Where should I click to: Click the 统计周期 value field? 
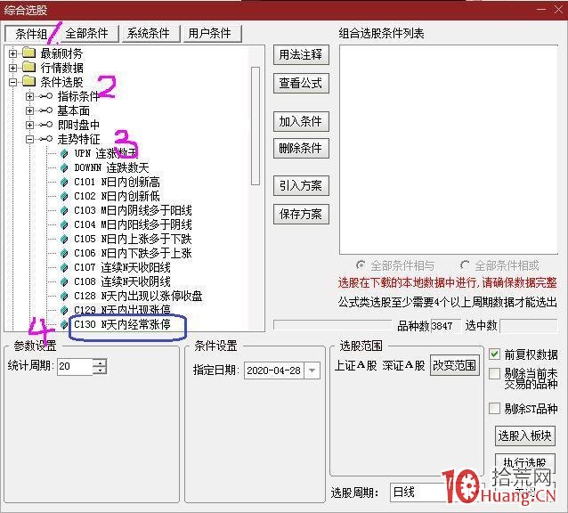(x=75, y=366)
